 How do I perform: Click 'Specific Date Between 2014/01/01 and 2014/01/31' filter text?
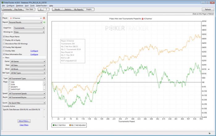tap(22, 110)
